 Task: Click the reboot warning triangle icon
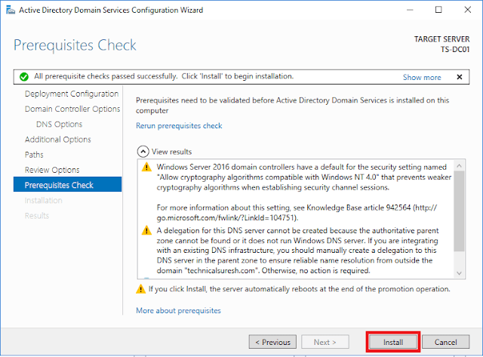[x=141, y=289]
